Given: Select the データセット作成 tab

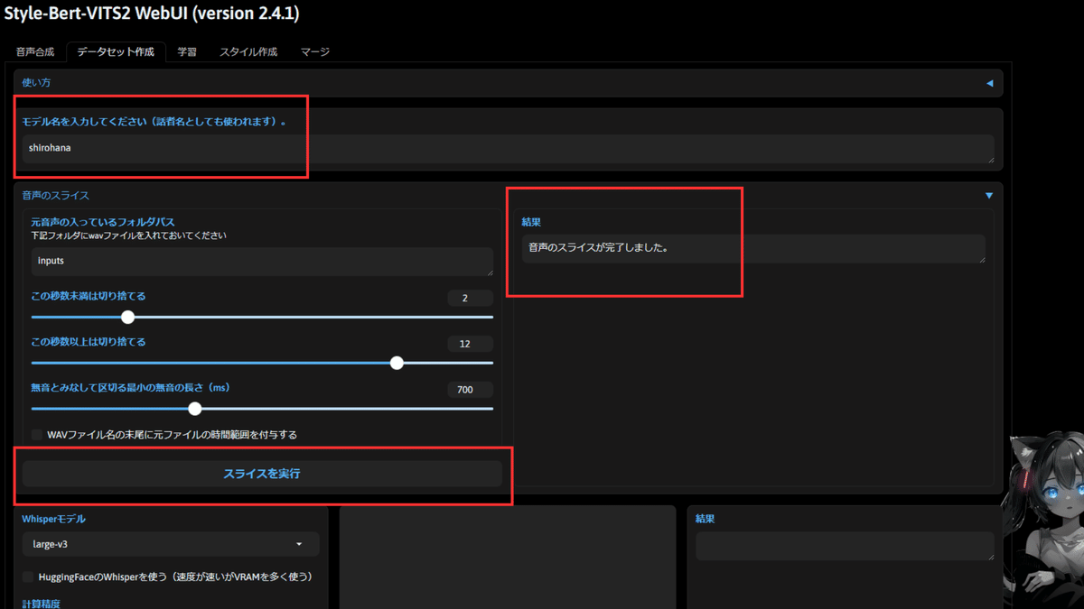Looking at the screenshot, I should pos(116,52).
